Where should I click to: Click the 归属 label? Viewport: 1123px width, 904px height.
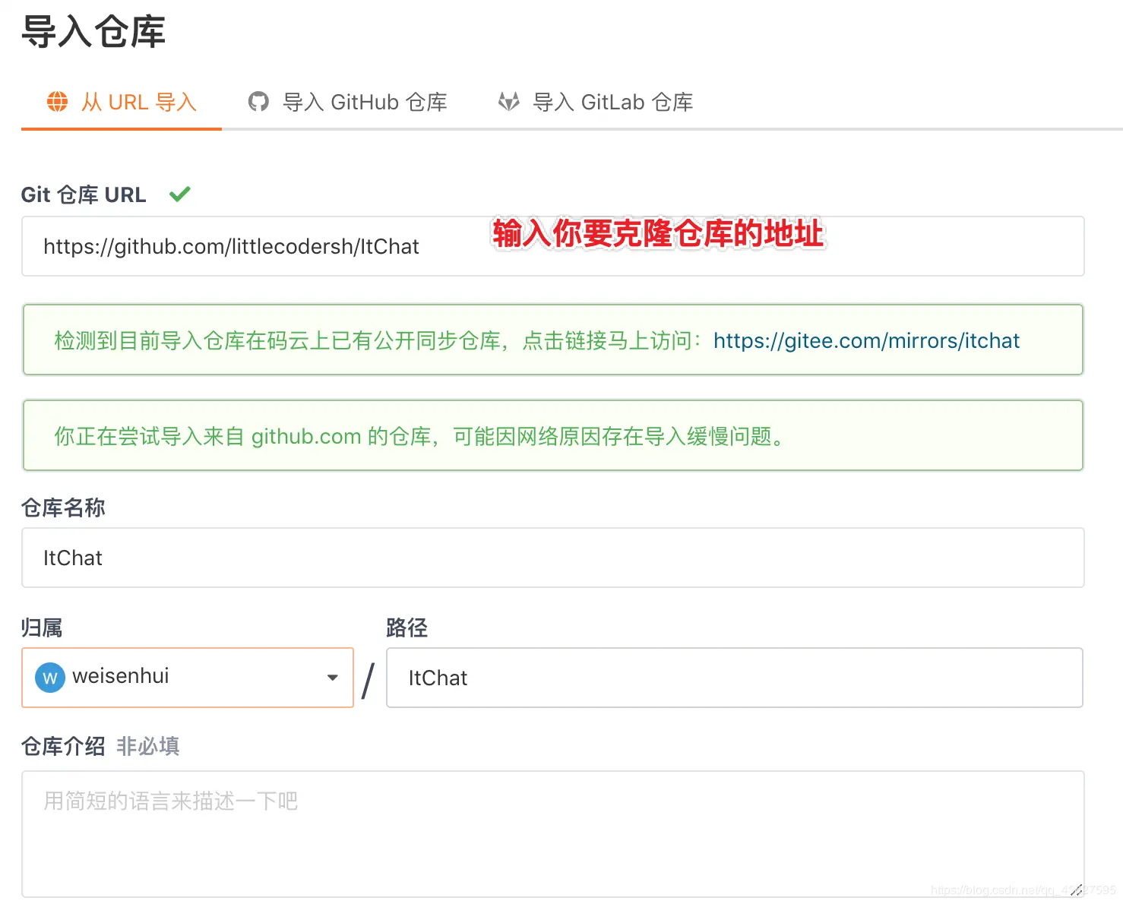[42, 627]
